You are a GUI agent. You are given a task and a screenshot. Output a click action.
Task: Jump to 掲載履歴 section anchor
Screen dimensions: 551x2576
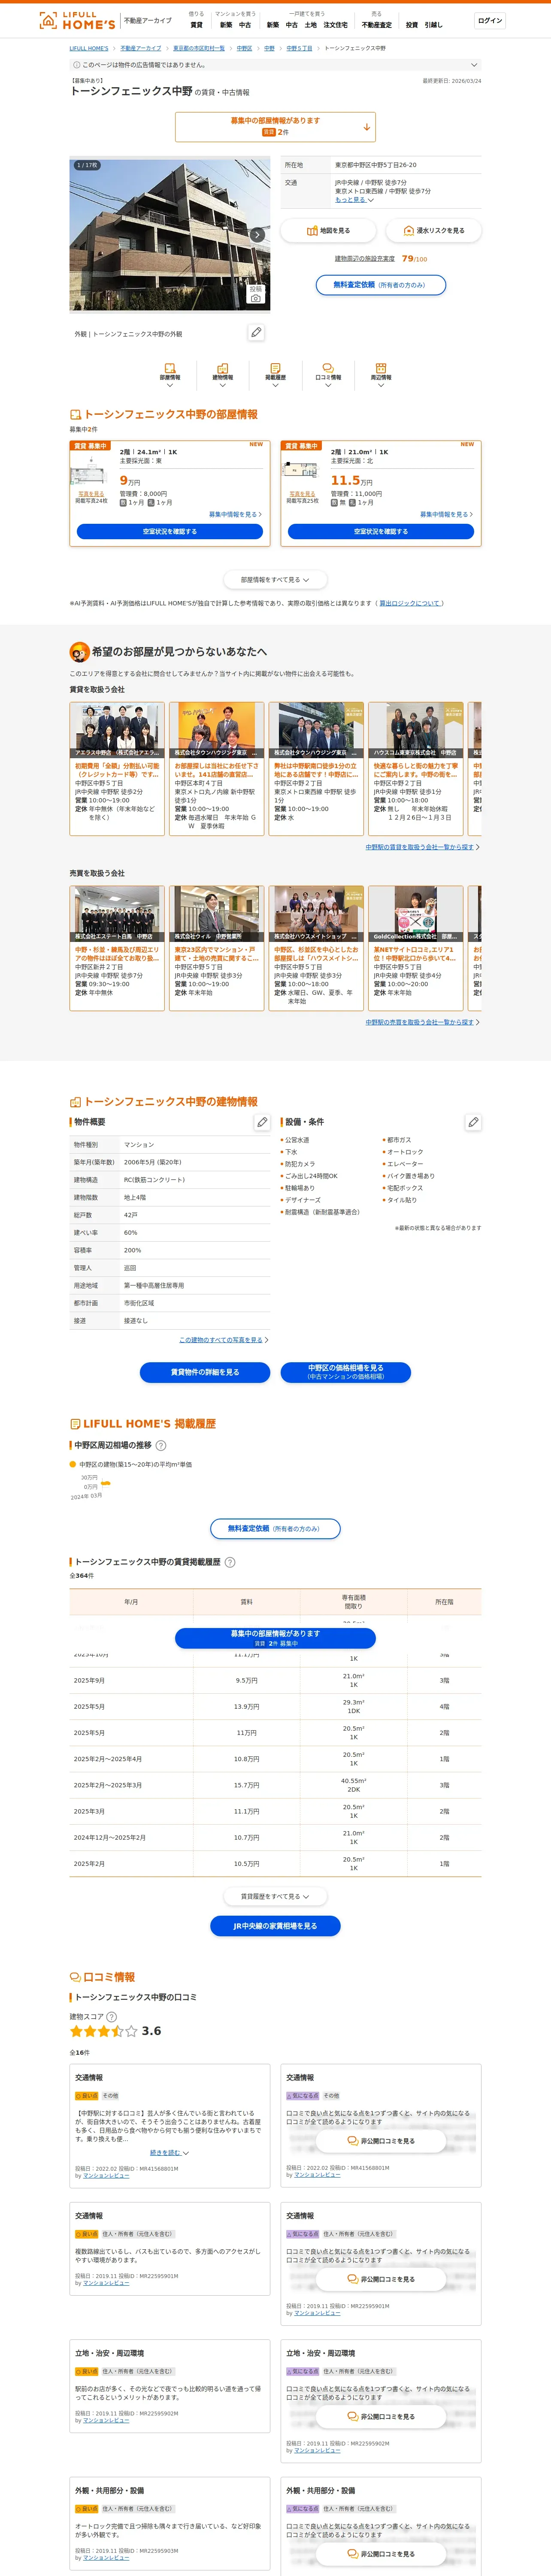pos(275,375)
